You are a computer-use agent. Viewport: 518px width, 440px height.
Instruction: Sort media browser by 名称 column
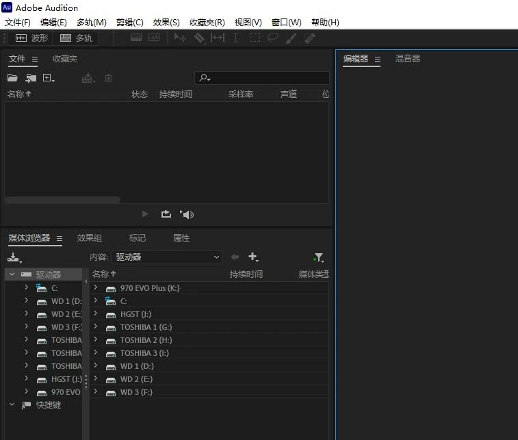coord(104,274)
